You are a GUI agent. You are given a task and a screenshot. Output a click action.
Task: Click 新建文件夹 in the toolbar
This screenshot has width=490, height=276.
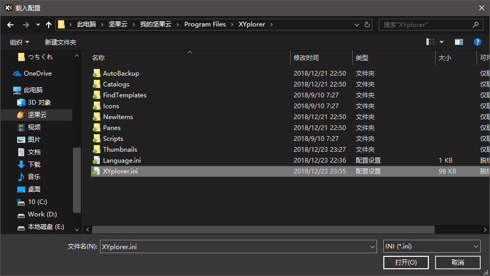[60, 42]
